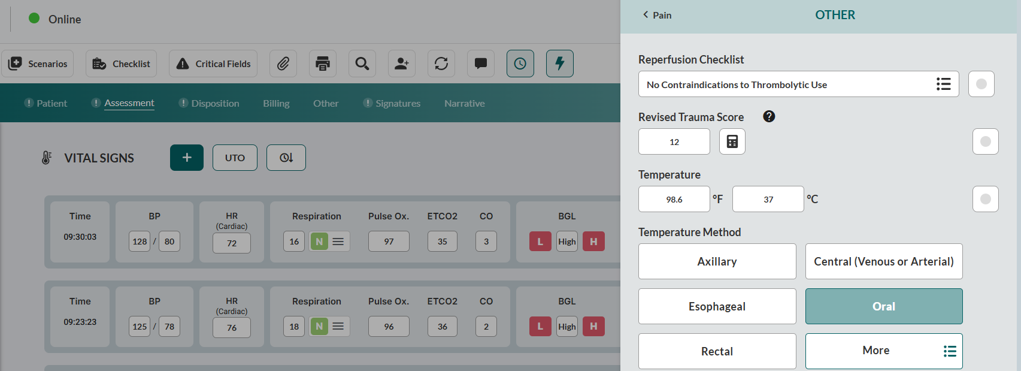
Task: Click the UTO button
Action: pos(235,158)
